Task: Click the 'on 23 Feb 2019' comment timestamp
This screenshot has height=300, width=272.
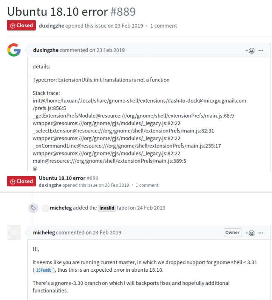Action: (107, 50)
